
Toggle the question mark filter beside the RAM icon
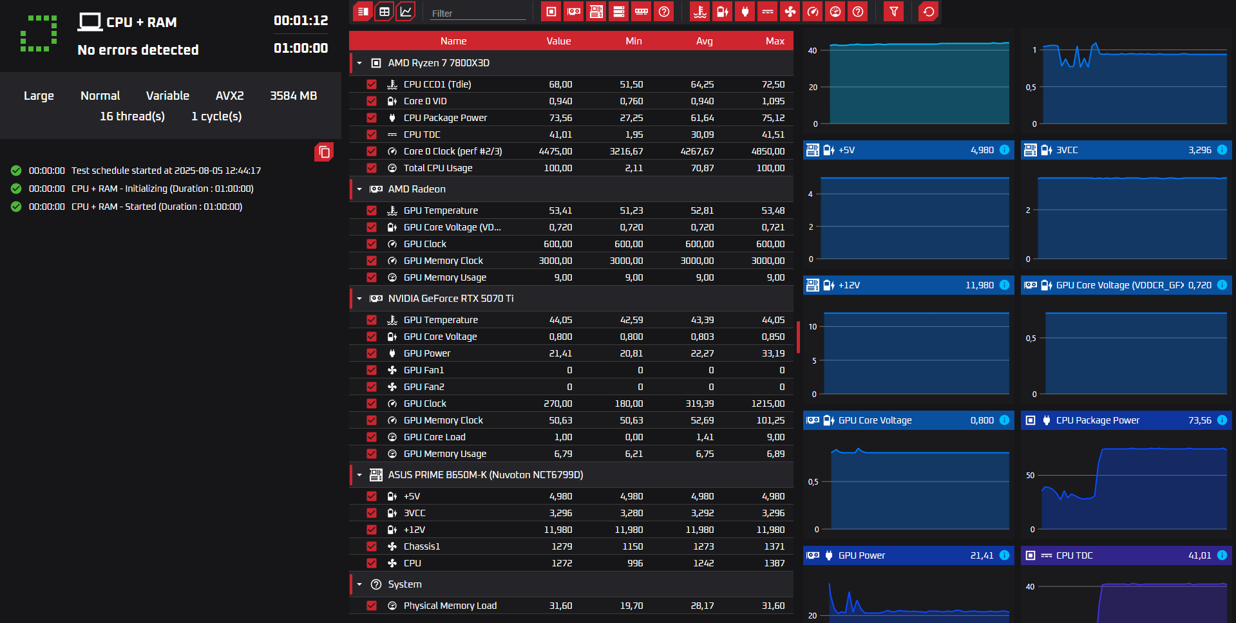(x=664, y=12)
